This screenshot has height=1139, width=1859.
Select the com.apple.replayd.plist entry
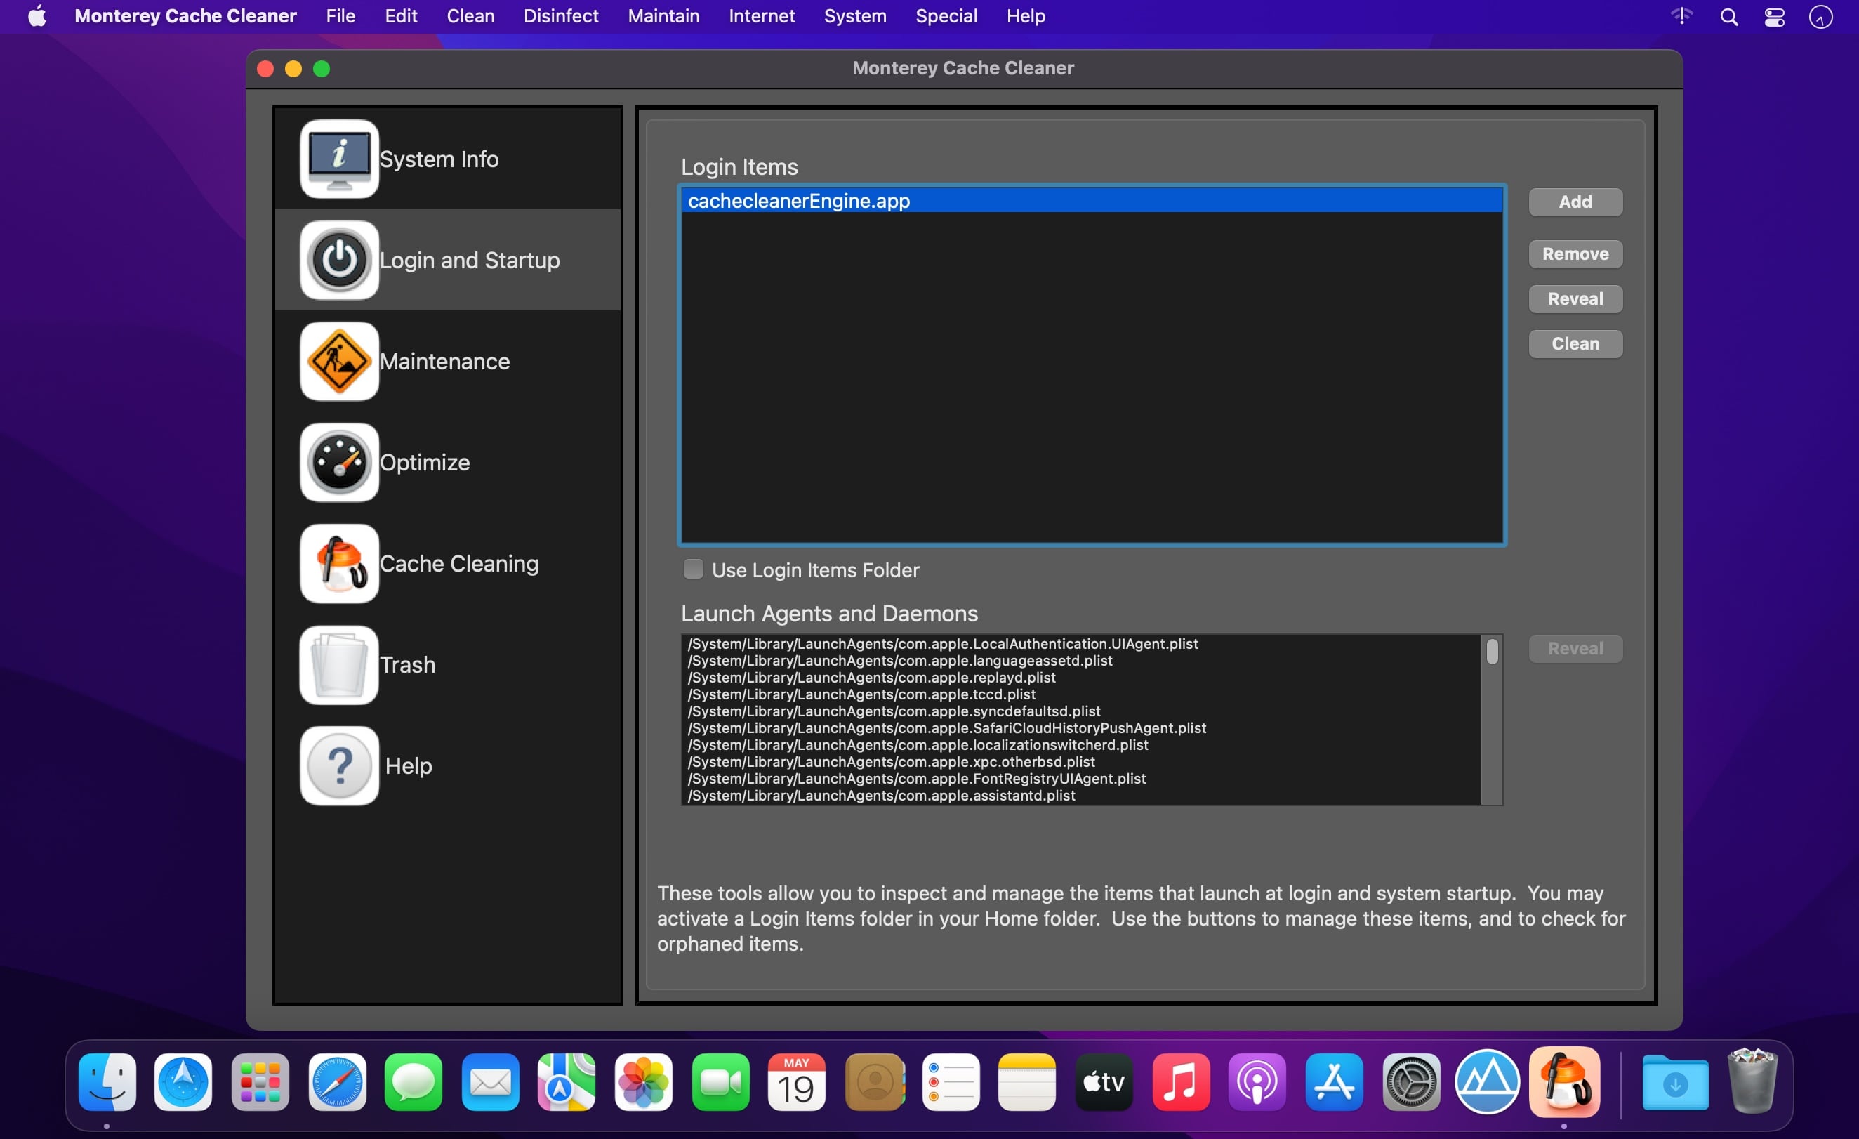(x=1082, y=678)
